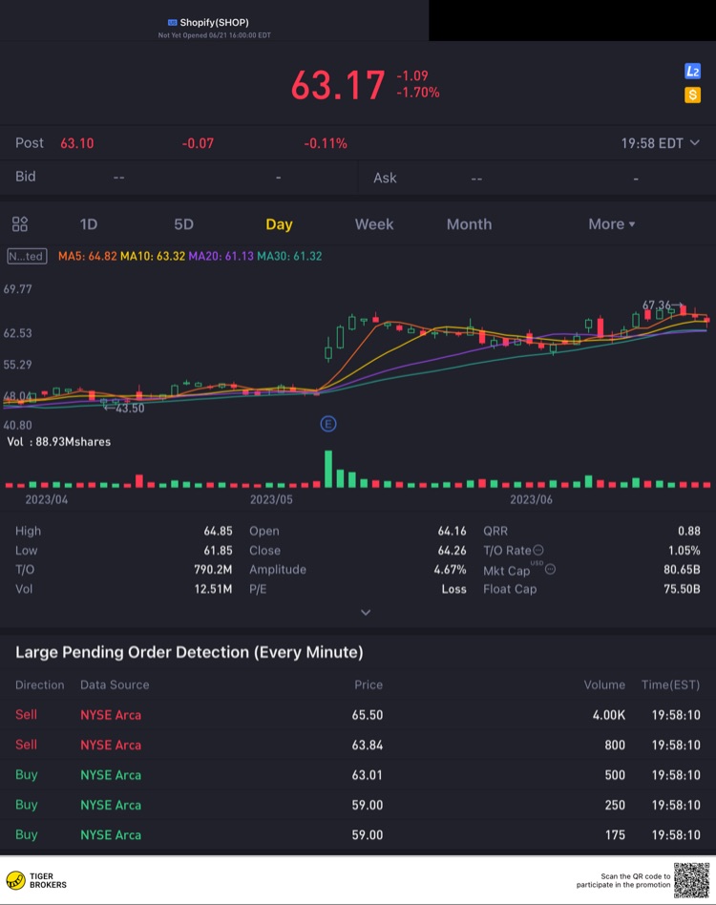Expand the 19:58 EDT session dropdown
Screen dimensions: 716x905
click(660, 143)
